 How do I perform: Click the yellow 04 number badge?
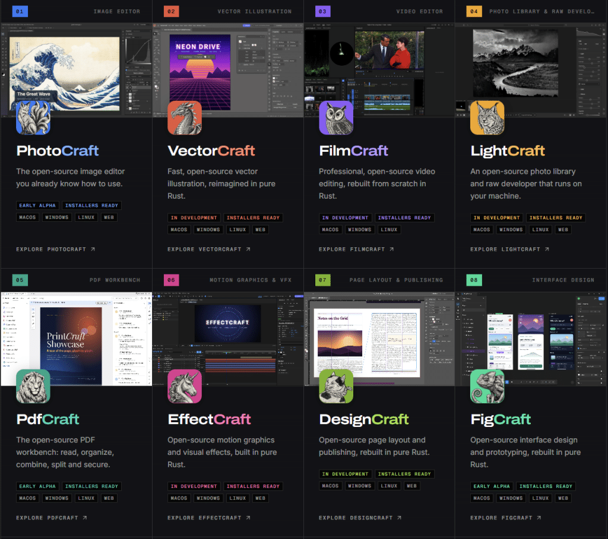pos(474,11)
